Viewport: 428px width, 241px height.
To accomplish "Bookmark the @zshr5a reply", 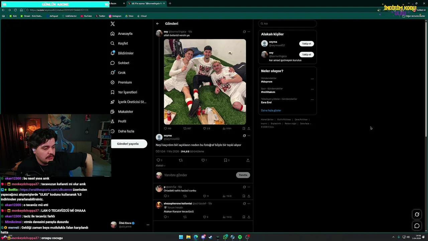I will coord(244,196).
